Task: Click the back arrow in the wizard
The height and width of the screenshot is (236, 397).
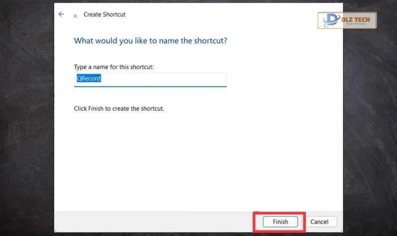Action: tap(61, 14)
